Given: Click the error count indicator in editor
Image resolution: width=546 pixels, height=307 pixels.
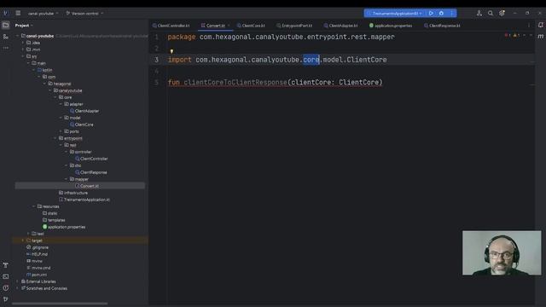Looking at the screenshot, I should tap(508, 35).
